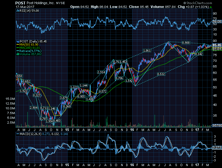This screenshot has width=222, height=168.
Task: Click the 1.861 retracement label
Action: coord(147,51)
